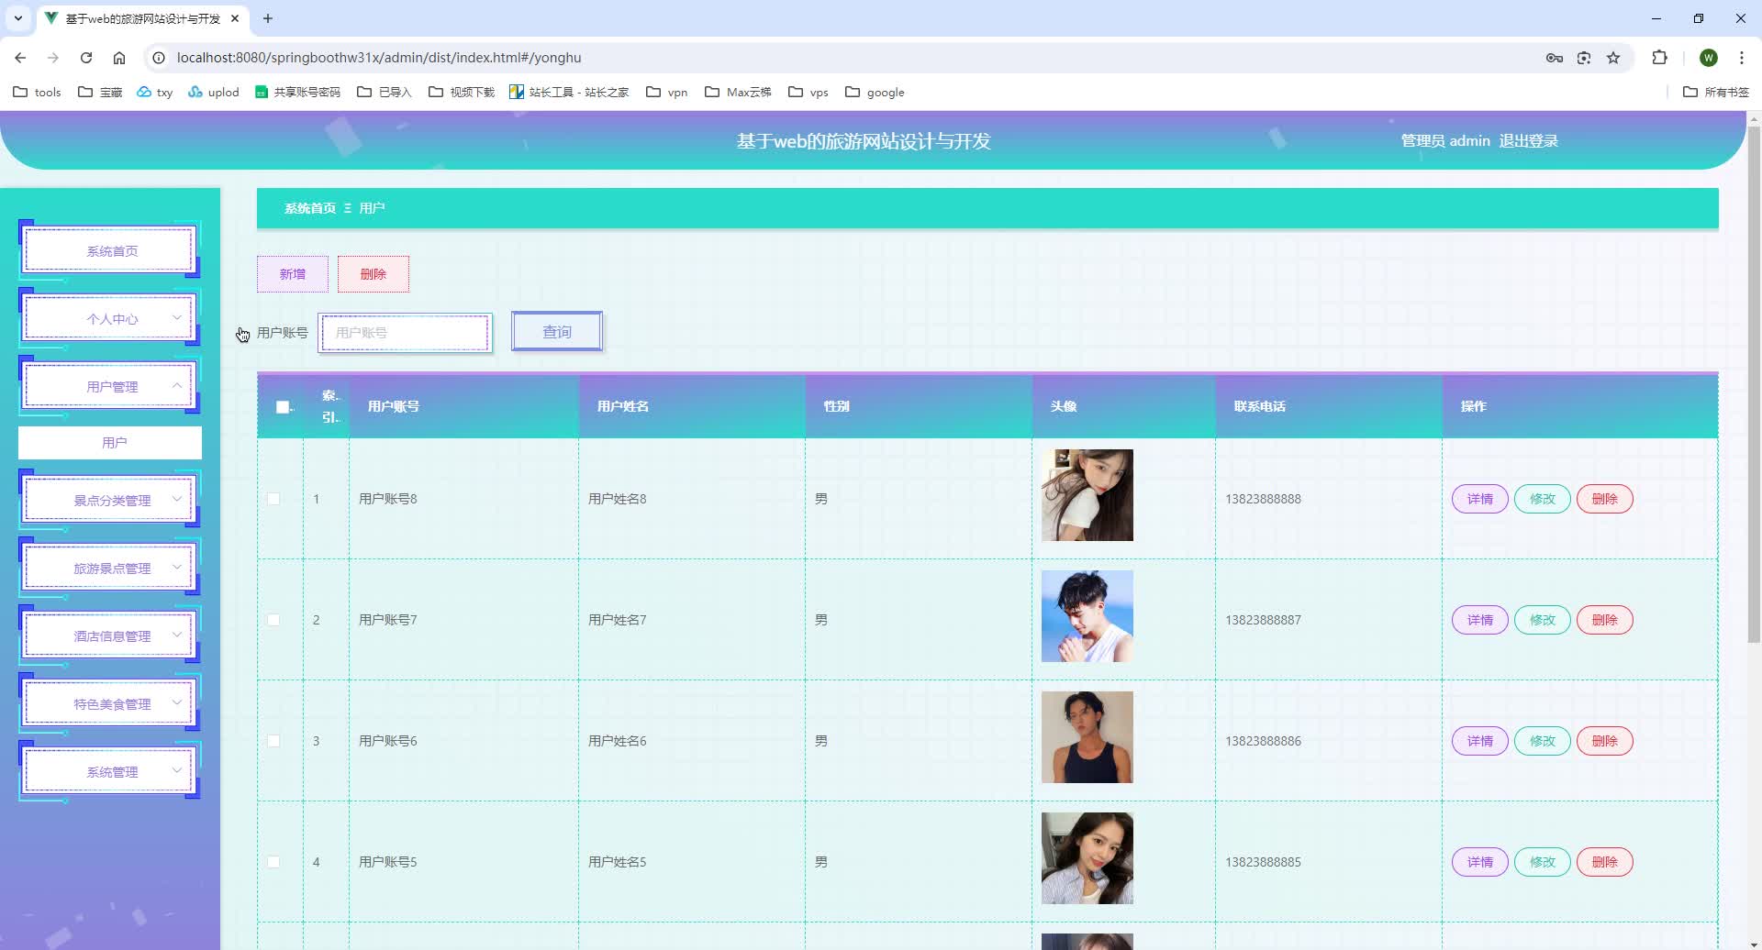Expand the 旅游景点管理 menu
This screenshot has width=1762, height=950.
pos(110,568)
